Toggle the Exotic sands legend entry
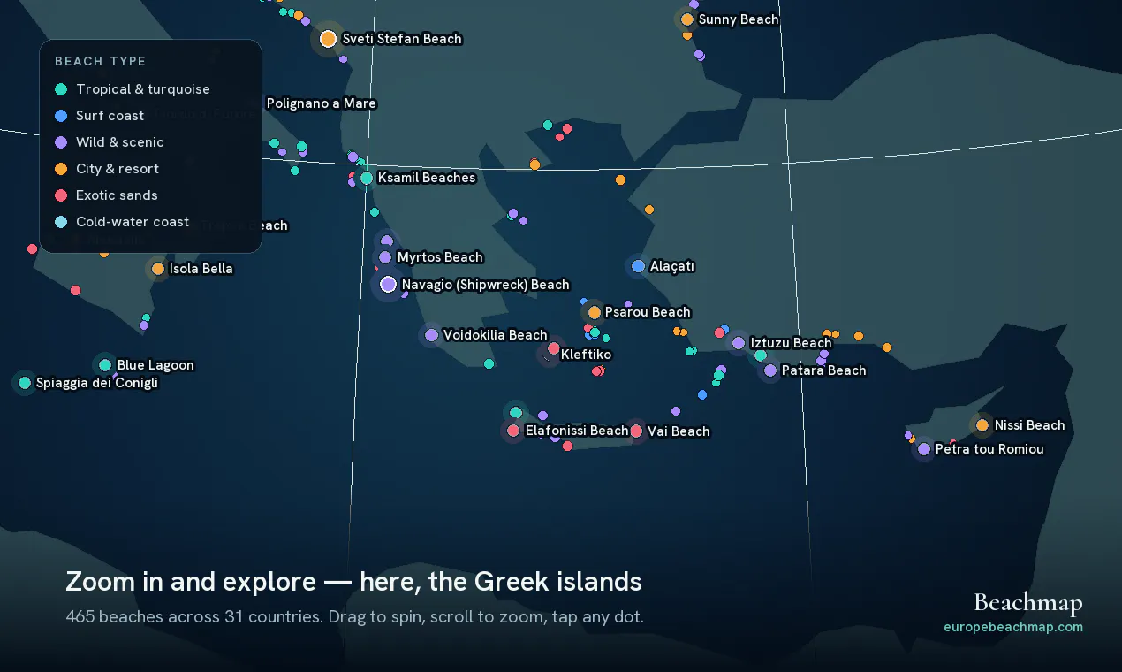The height and width of the screenshot is (672, 1122). 107,195
